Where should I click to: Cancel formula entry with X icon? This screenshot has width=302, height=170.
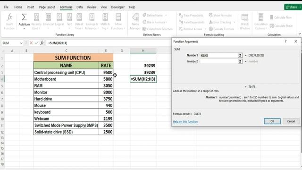(x=31, y=43)
